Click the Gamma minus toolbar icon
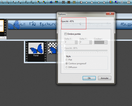The height and width of the screenshot is (106, 132). (x=27, y=2)
